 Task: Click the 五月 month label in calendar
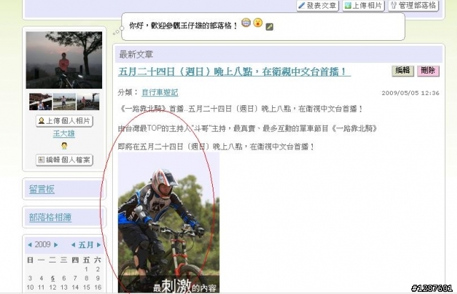(86, 245)
